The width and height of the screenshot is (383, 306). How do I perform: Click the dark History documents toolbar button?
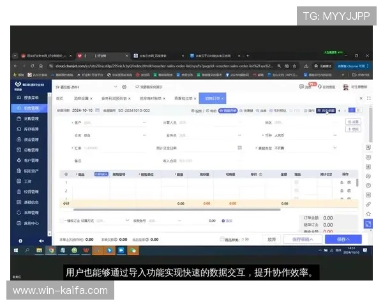click(326, 110)
